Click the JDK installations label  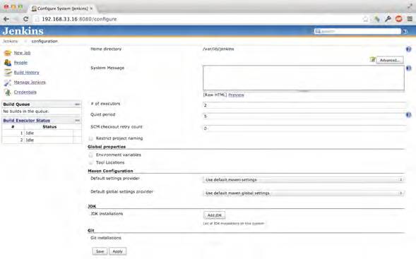(107, 214)
